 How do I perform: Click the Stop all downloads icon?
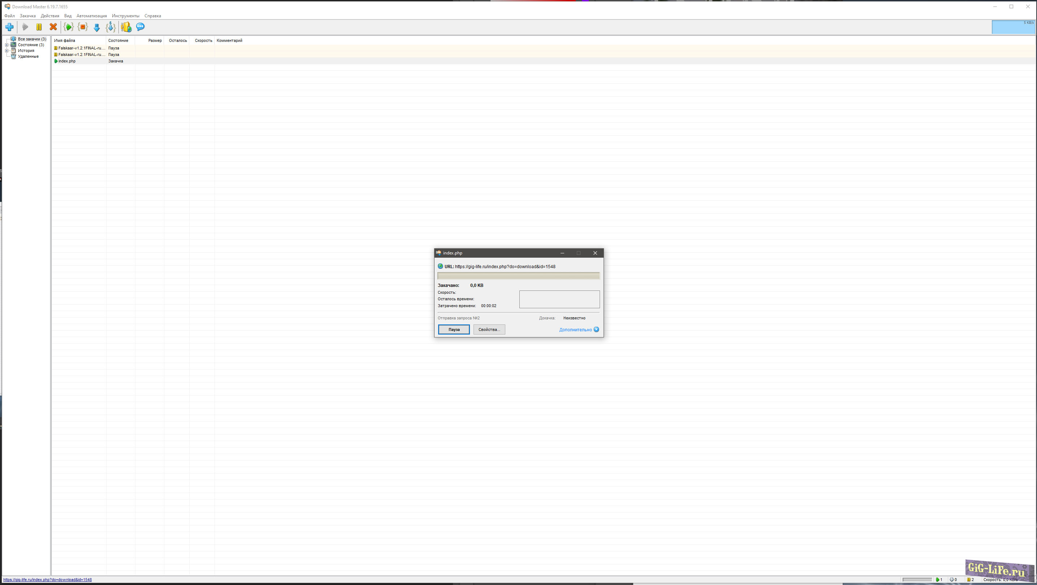[x=82, y=27]
